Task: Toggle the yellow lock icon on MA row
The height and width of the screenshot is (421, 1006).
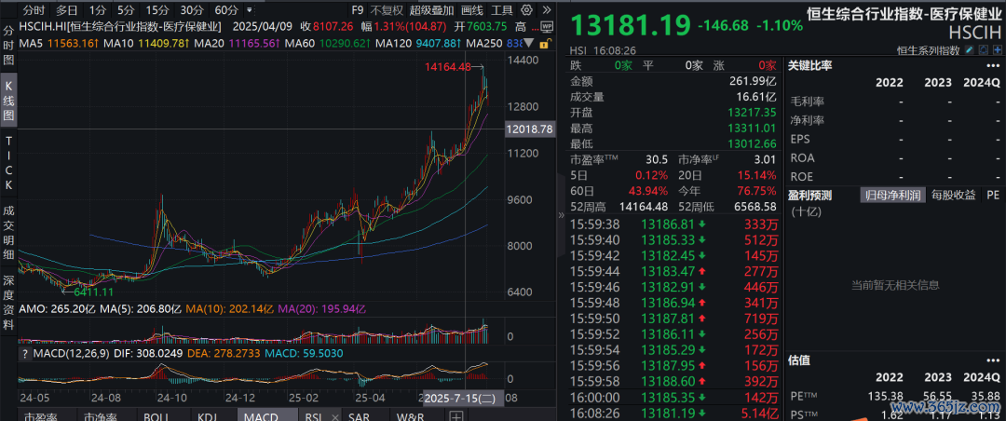Action: point(544,44)
